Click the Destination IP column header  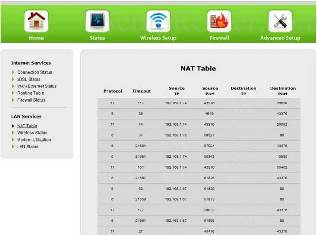tap(244, 91)
